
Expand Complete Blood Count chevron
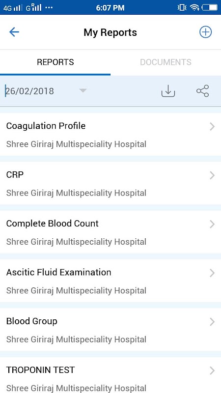click(212, 224)
